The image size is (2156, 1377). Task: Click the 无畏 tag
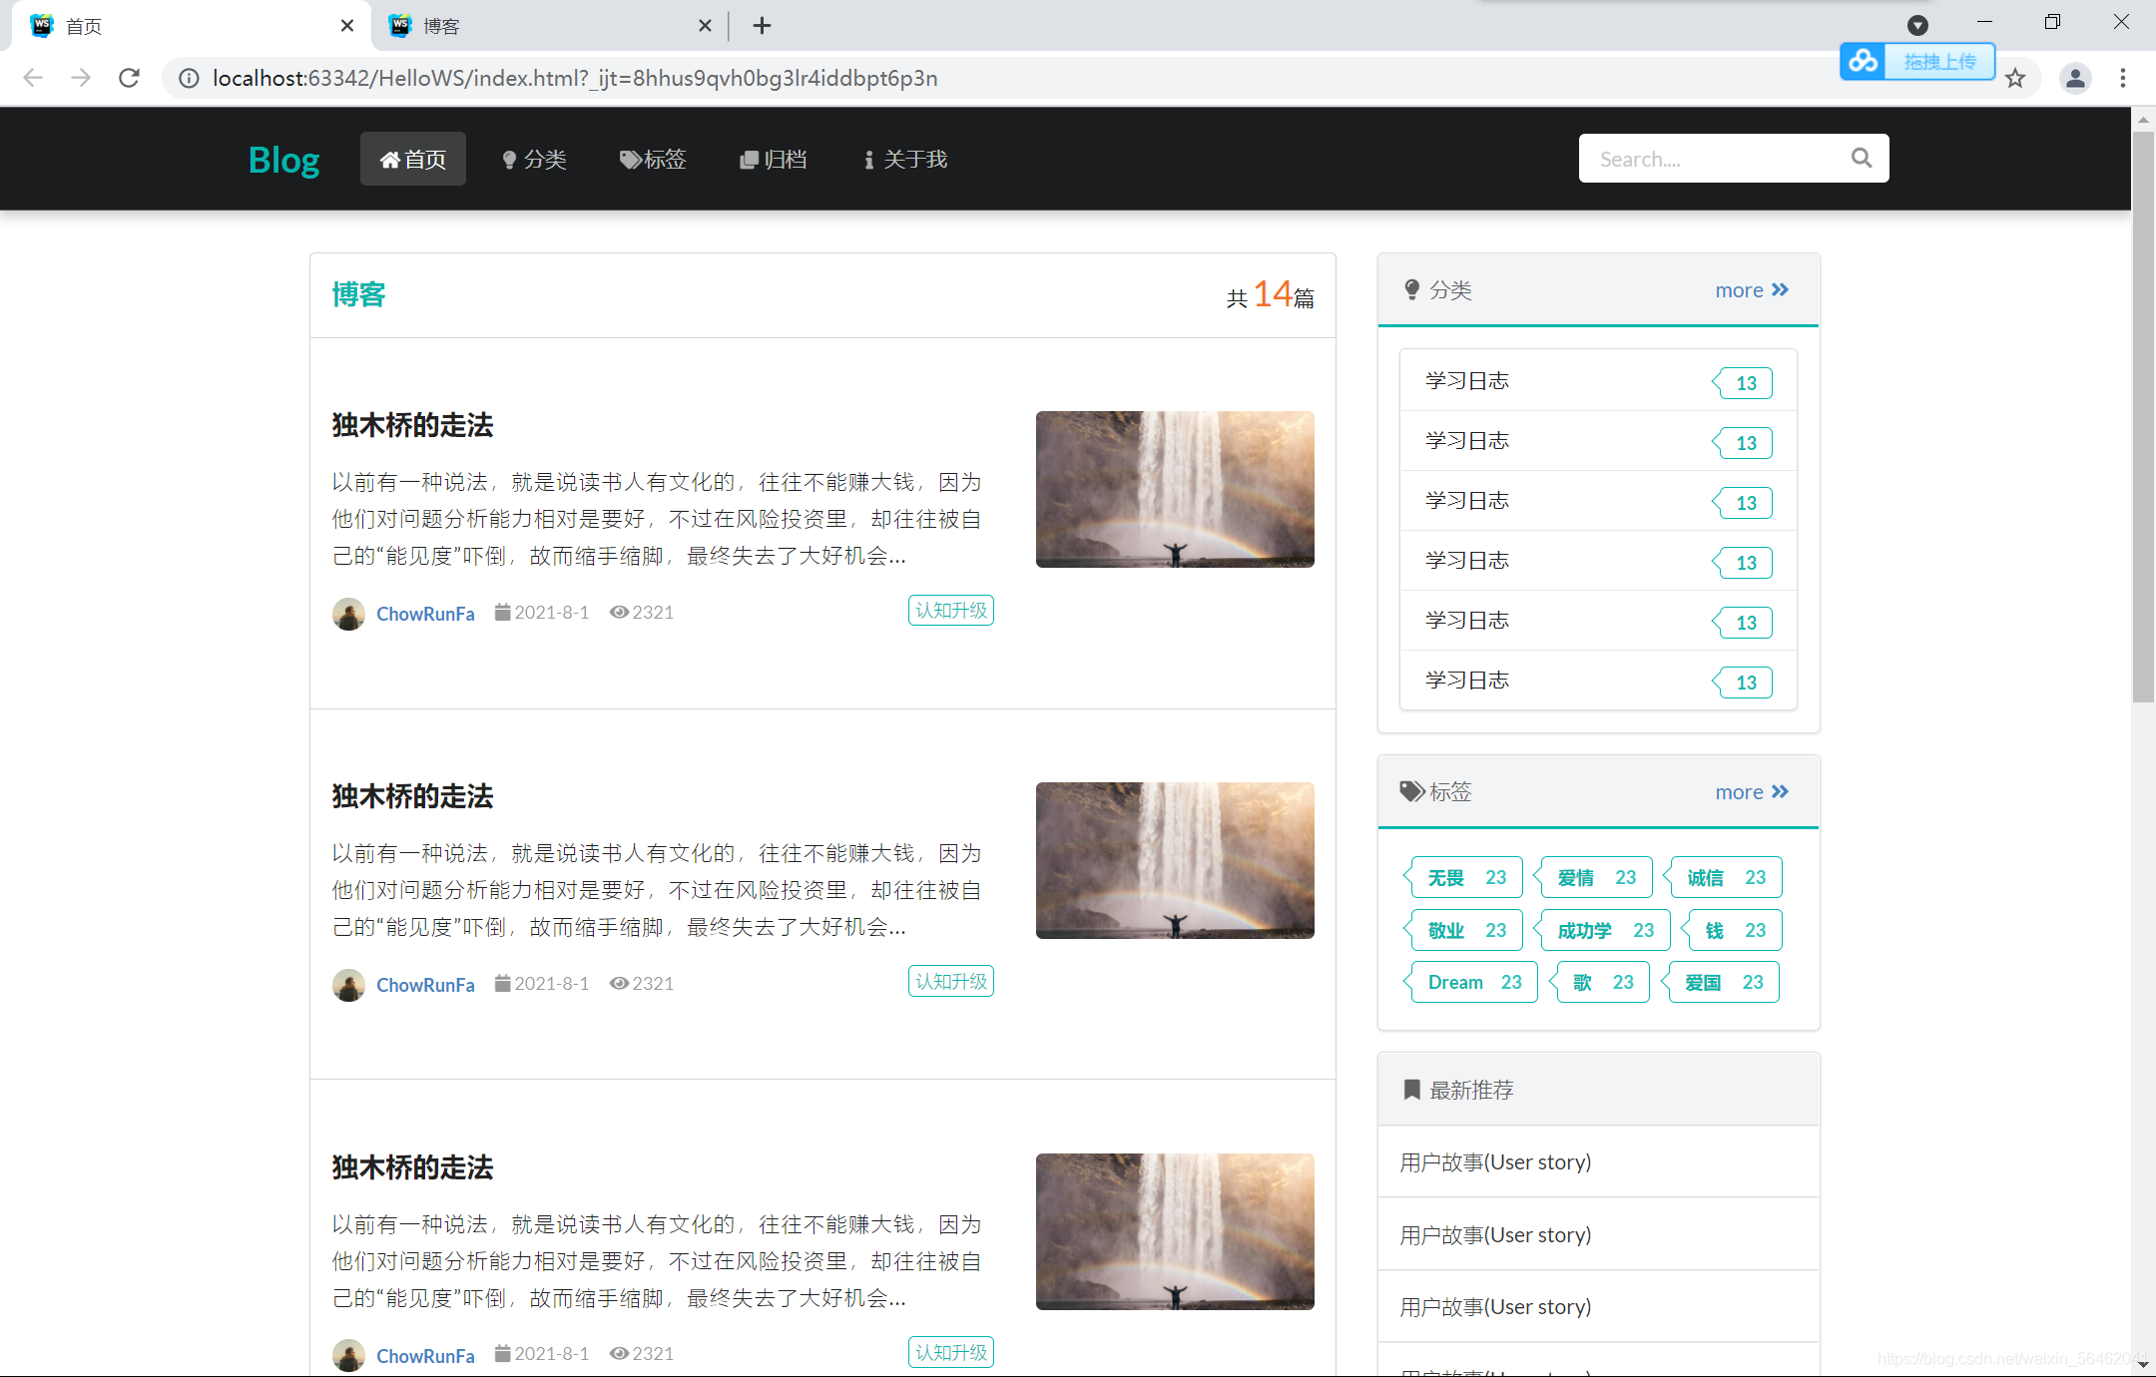[1463, 877]
